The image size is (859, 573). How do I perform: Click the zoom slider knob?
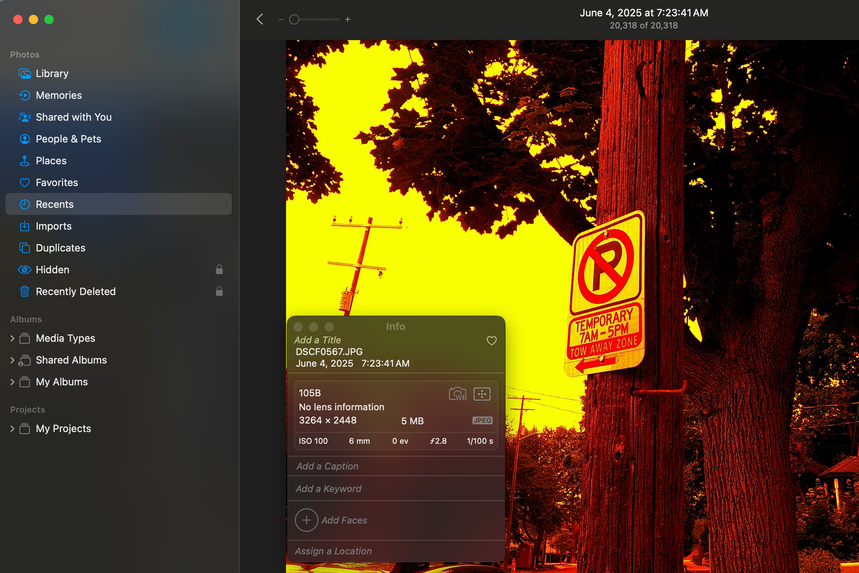tap(294, 19)
